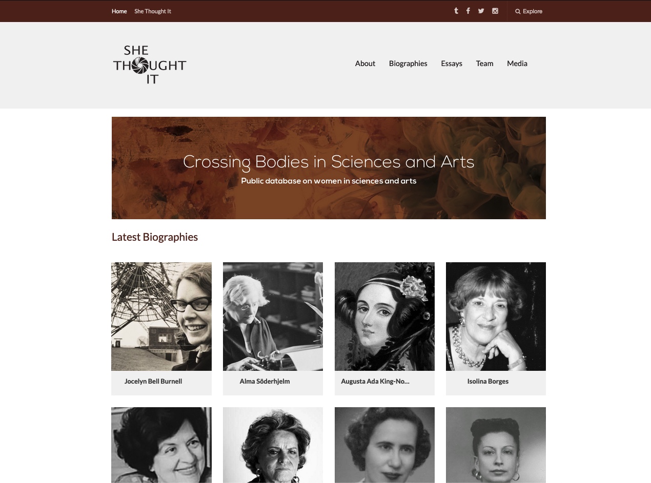Open the Twitter social icon

(x=481, y=11)
